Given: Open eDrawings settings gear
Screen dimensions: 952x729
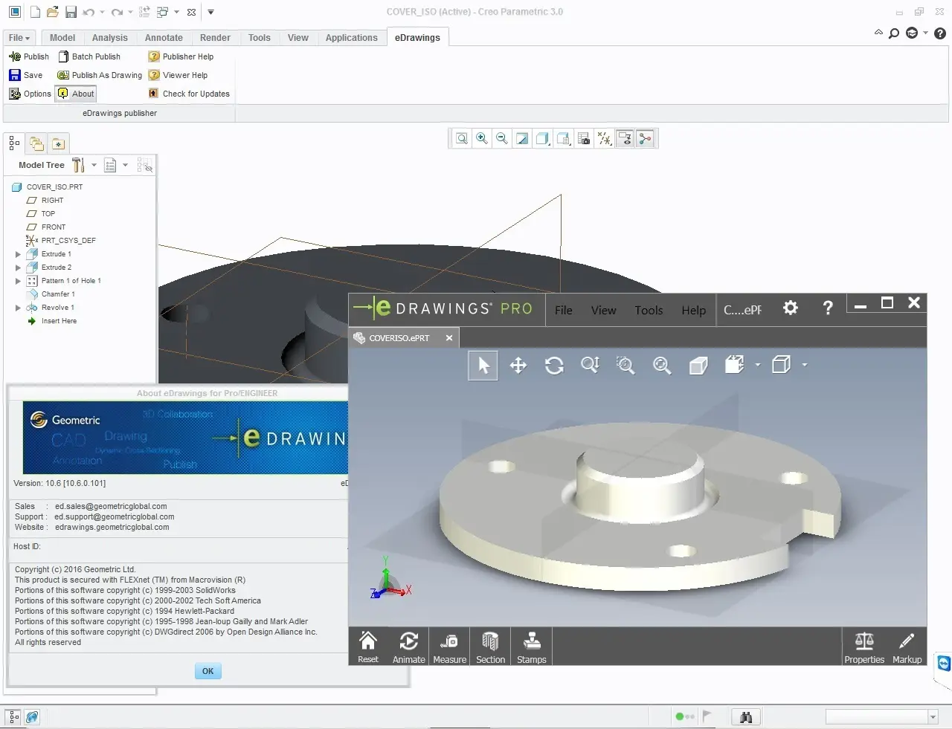Looking at the screenshot, I should click(790, 308).
